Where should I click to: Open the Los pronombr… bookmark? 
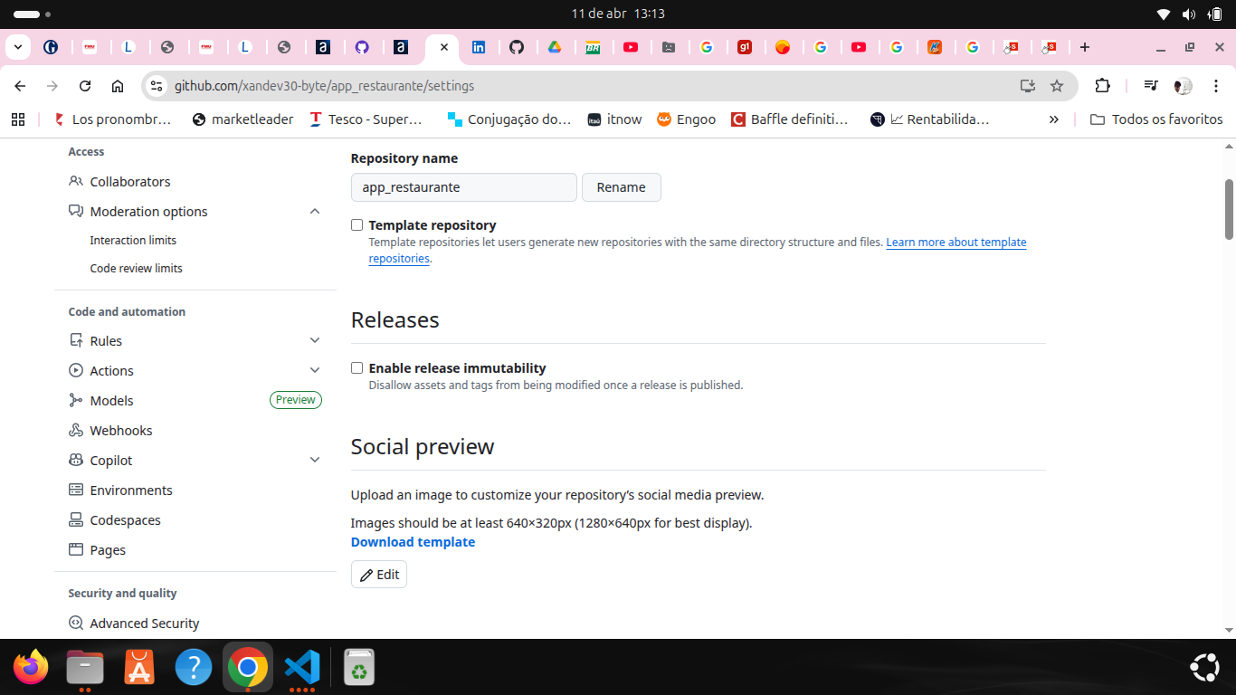click(114, 119)
